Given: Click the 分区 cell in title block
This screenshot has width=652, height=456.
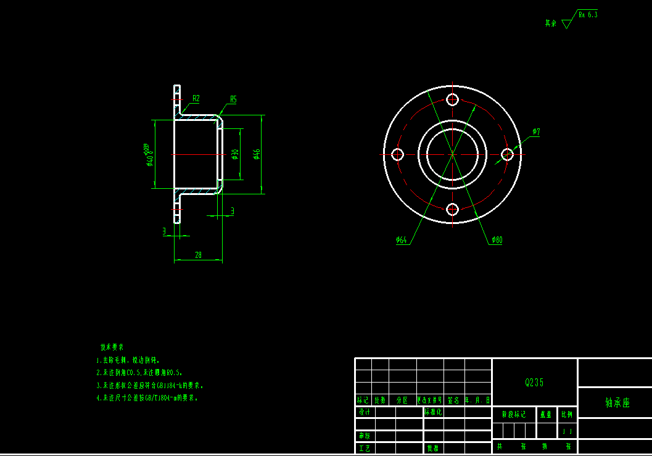Looking at the screenshot, I should (402, 400).
